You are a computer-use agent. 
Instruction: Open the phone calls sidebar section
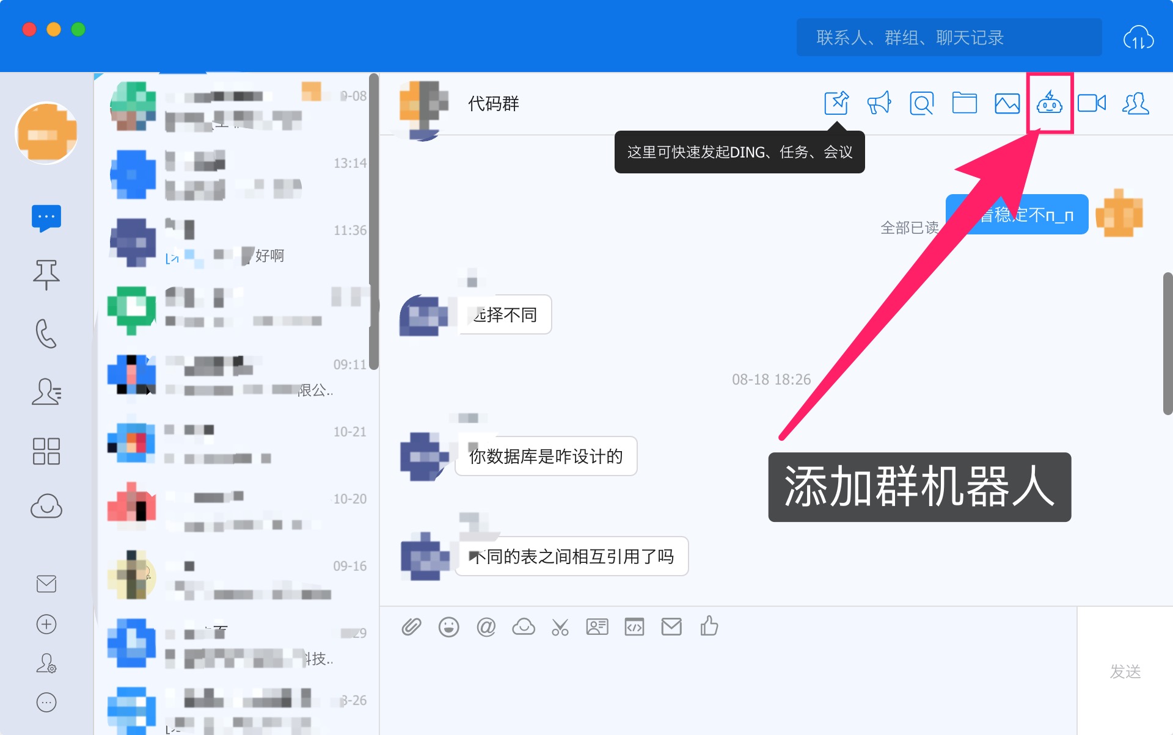point(46,334)
